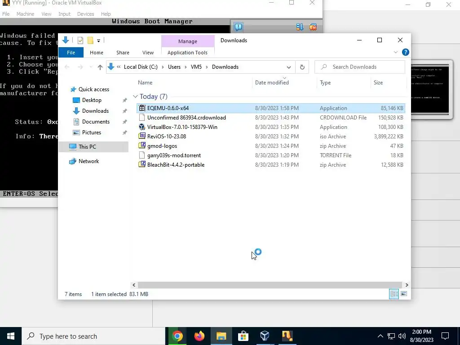The image size is (460, 345).
Task: Click the Properties quick access toolbar icon
Action: tap(80, 40)
